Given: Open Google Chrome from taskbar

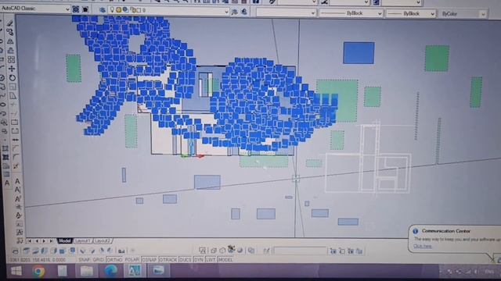Looking at the screenshot, I should 38,271.
